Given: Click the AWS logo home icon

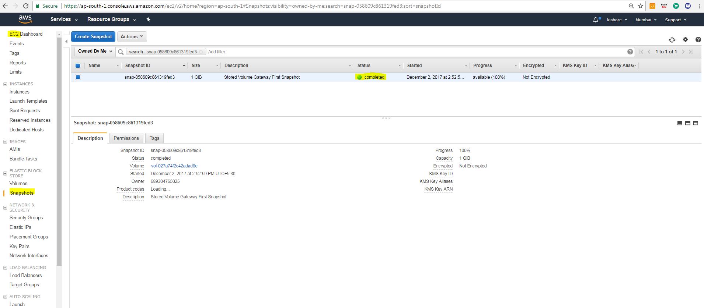Looking at the screenshot, I should (x=25, y=19).
